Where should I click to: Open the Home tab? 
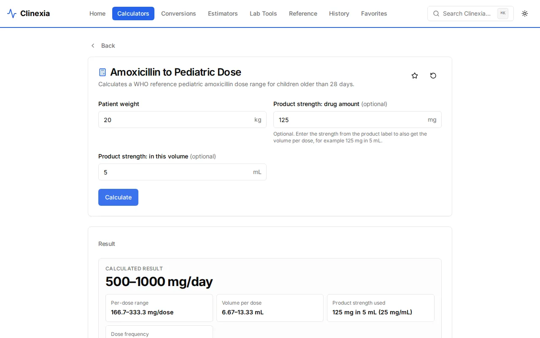pyautogui.click(x=97, y=14)
